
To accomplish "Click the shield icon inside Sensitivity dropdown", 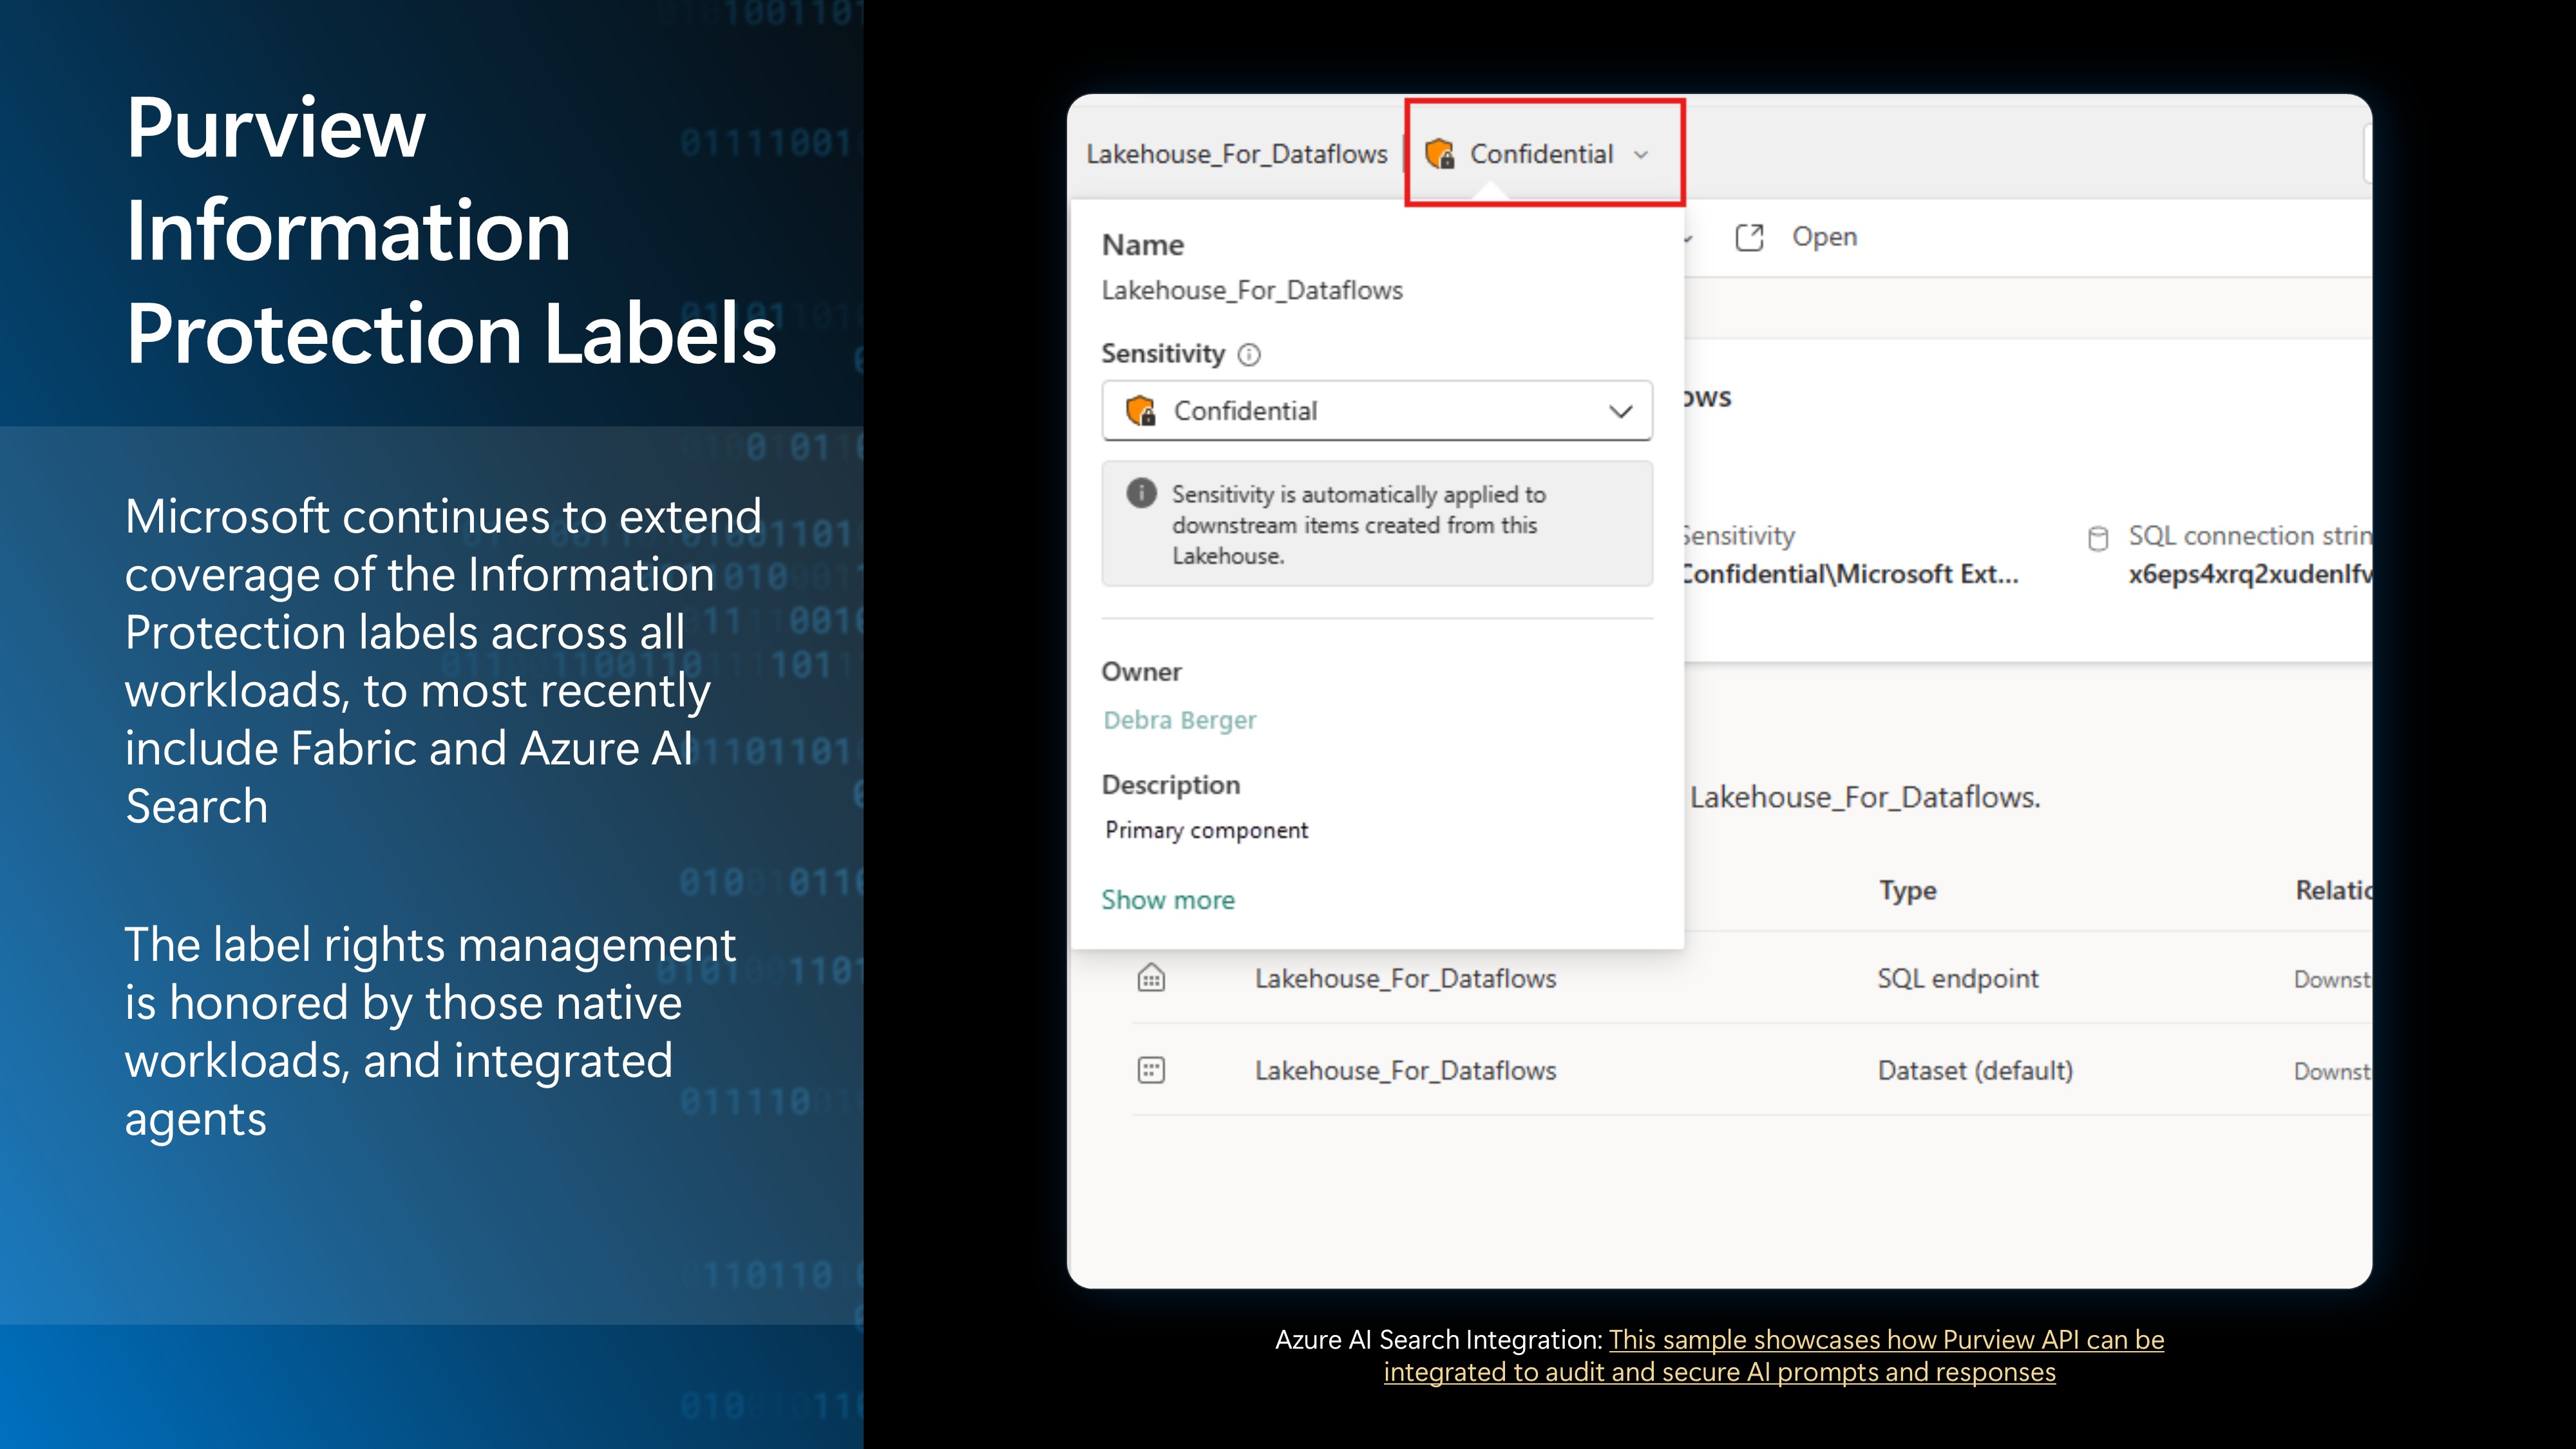I will [1140, 411].
